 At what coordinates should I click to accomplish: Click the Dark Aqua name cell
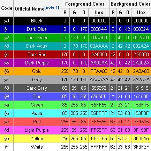coord(37,46)
